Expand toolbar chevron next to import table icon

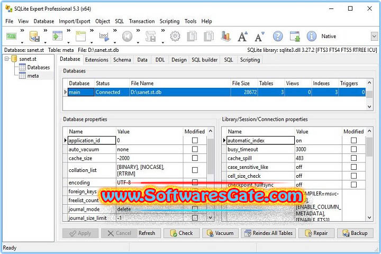coord(68,31)
